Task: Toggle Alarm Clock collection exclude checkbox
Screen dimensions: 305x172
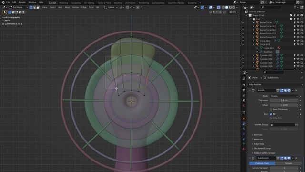Action: pyautogui.click(x=291, y=15)
